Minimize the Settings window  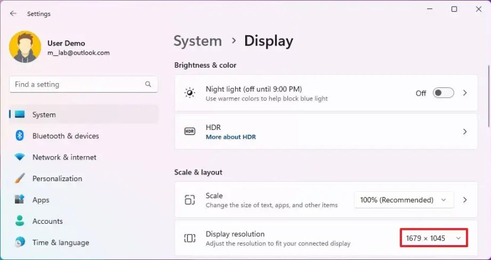click(430, 9)
